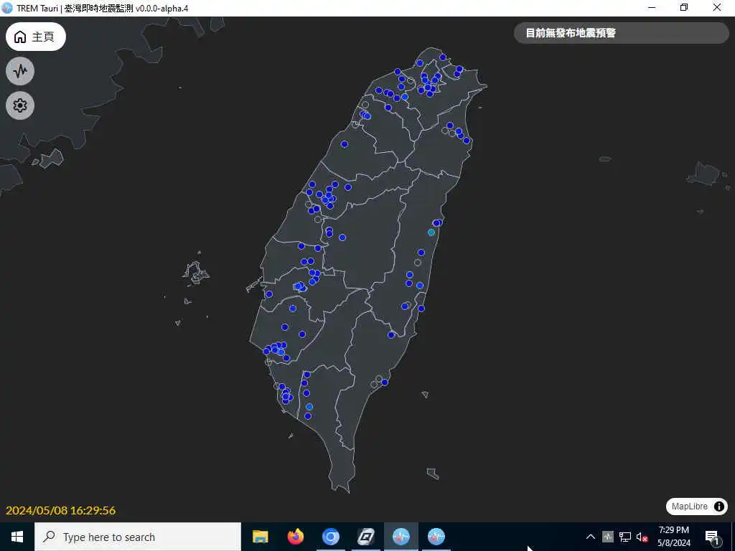
Task: Open the settings gear icon
Action: coord(20,105)
